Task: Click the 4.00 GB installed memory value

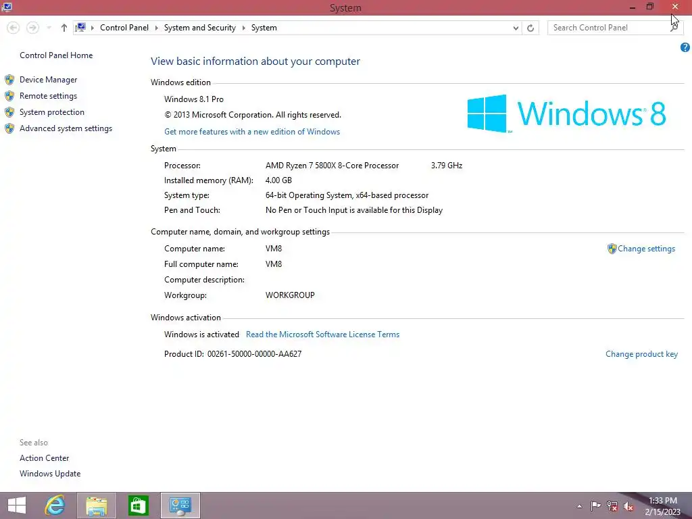Action: coord(278,180)
